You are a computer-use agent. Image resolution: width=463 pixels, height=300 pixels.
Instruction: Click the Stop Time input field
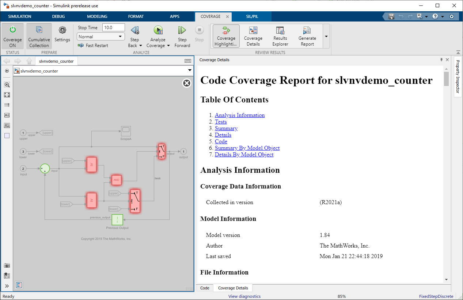[113, 27]
